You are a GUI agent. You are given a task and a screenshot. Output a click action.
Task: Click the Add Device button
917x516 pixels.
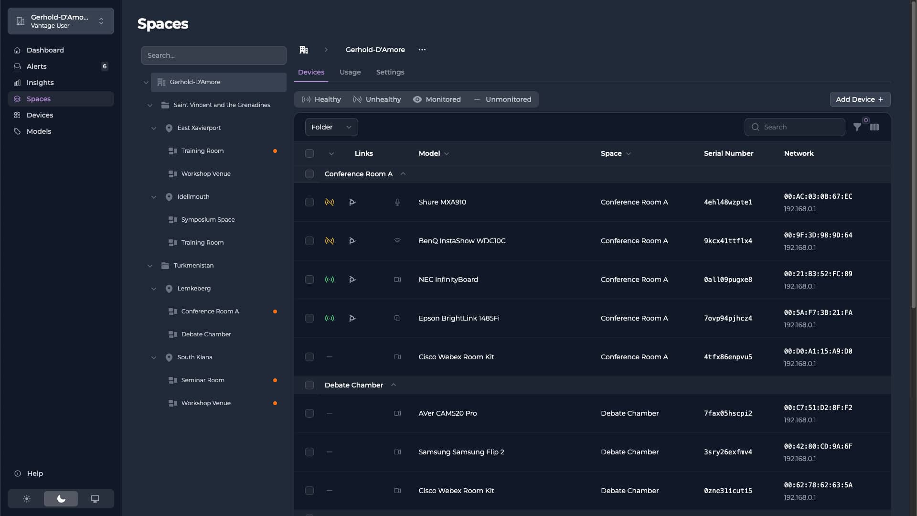click(x=860, y=99)
